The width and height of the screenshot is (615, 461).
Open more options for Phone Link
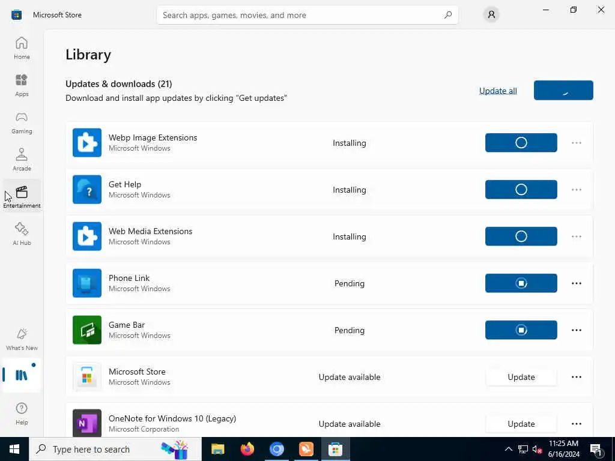tap(576, 283)
